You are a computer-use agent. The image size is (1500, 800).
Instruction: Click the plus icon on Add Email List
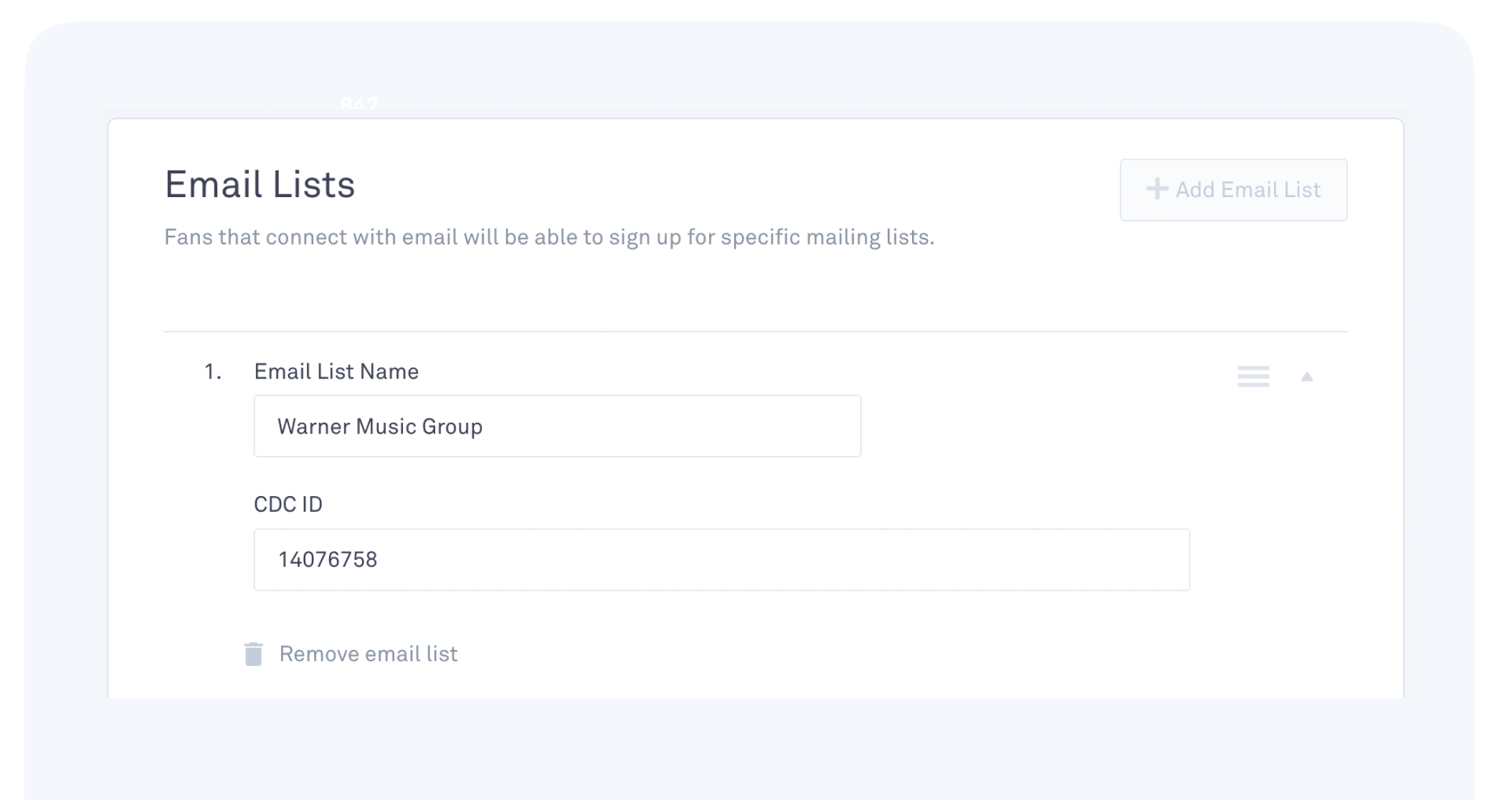(x=1157, y=189)
